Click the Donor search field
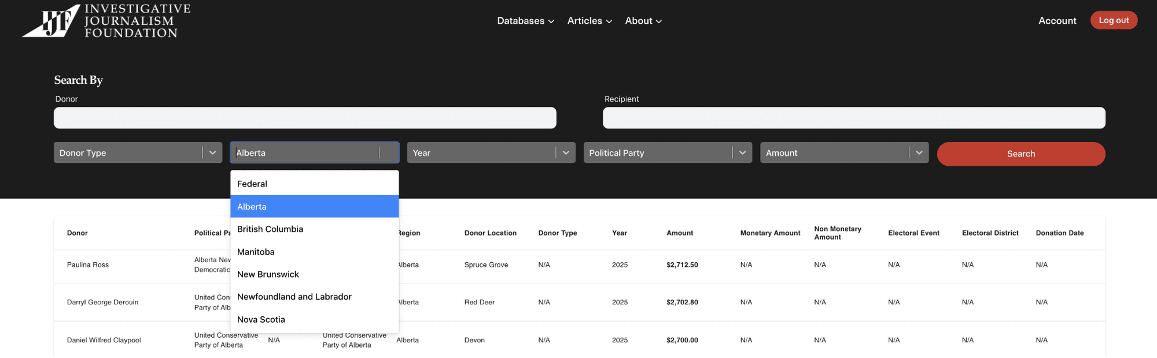 pos(305,118)
